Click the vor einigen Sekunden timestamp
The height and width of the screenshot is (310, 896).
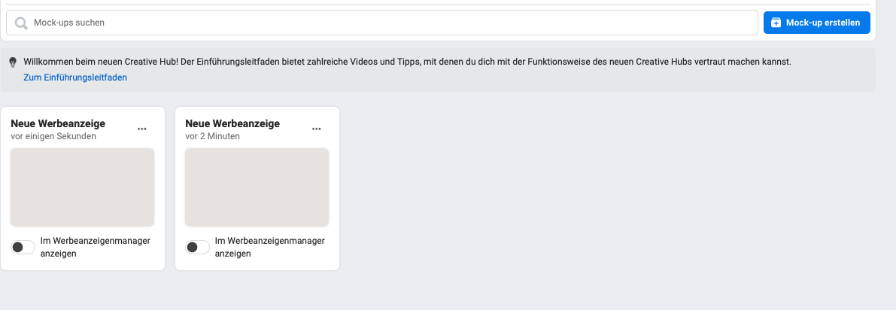(53, 137)
